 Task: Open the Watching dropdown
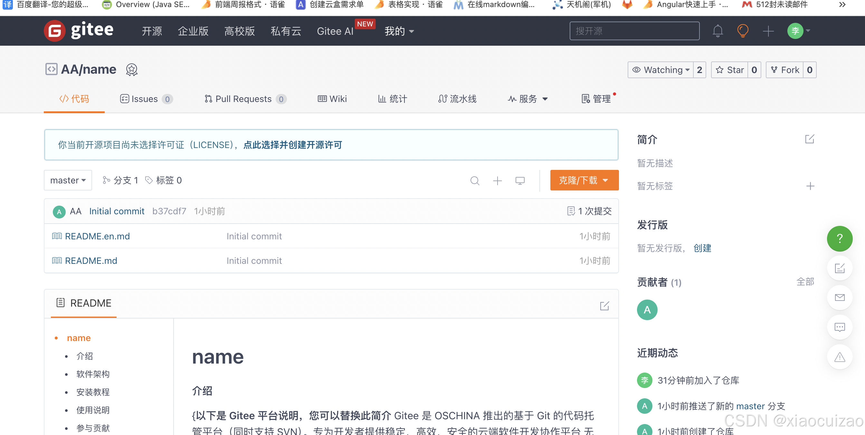[x=660, y=70]
